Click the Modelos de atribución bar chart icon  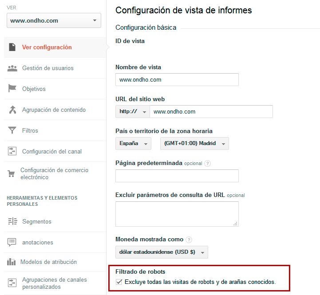tap(11, 262)
